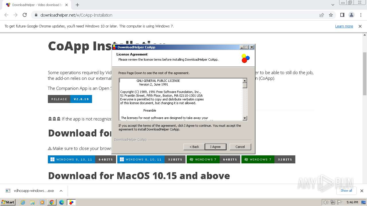
Task: Open the Learn more link
Action: click(x=344, y=26)
